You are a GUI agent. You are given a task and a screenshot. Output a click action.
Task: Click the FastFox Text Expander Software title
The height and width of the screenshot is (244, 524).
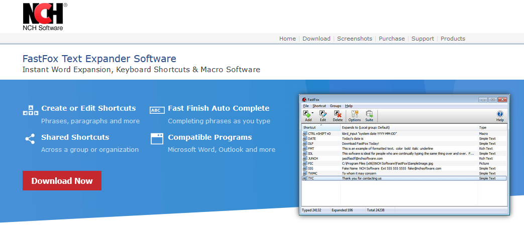(x=99, y=59)
